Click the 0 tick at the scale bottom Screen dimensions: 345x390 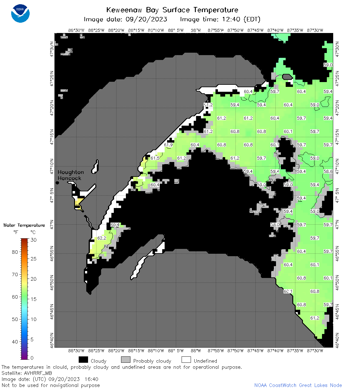coord(32,358)
